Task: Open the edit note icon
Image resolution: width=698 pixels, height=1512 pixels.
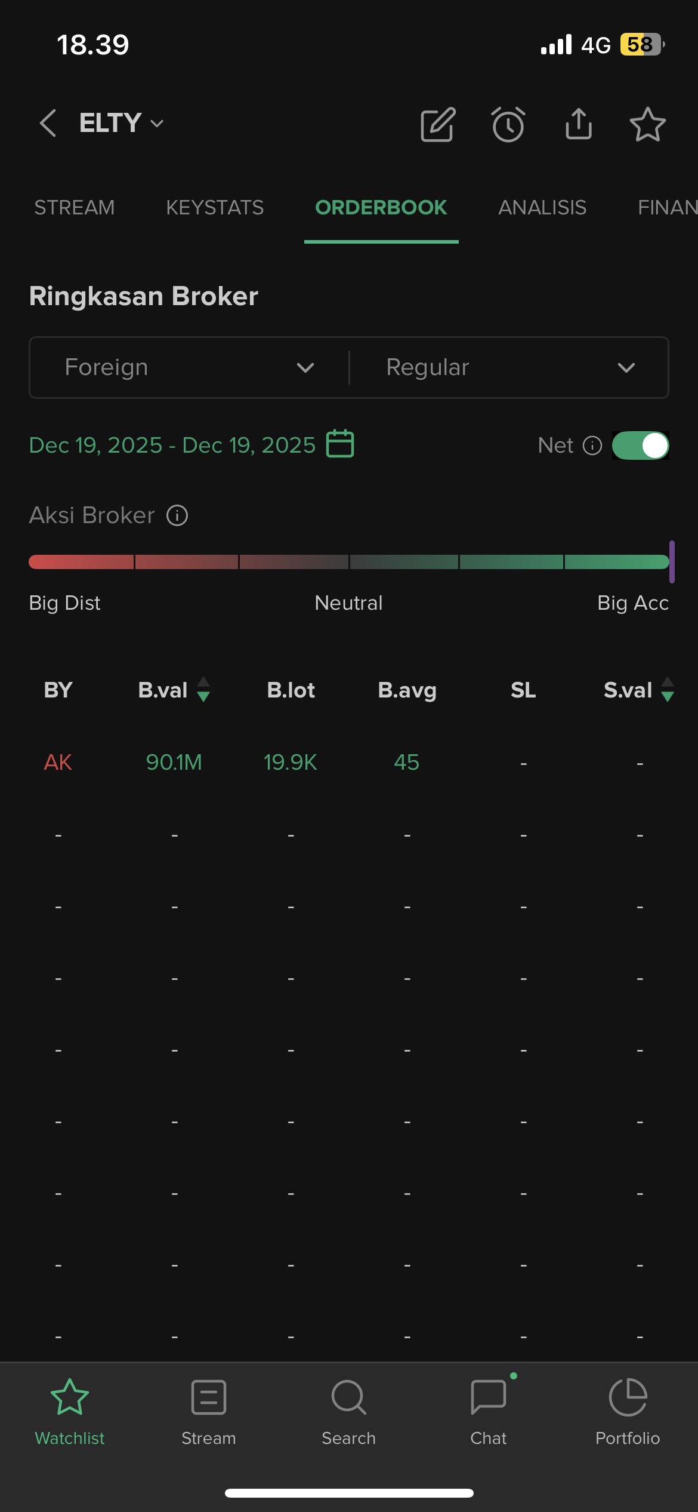Action: 438,125
